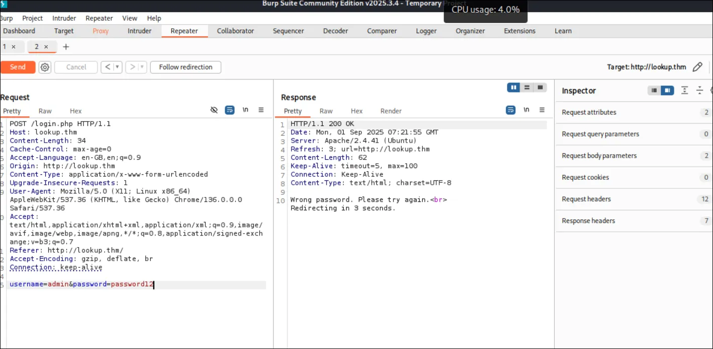
Task: Switch to the Decoder tab
Action: click(x=336, y=31)
